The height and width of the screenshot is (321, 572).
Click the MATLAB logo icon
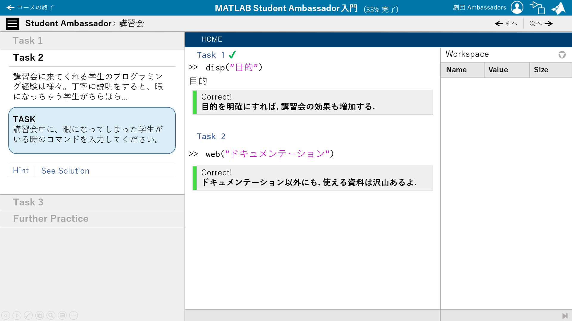pyautogui.click(x=559, y=8)
